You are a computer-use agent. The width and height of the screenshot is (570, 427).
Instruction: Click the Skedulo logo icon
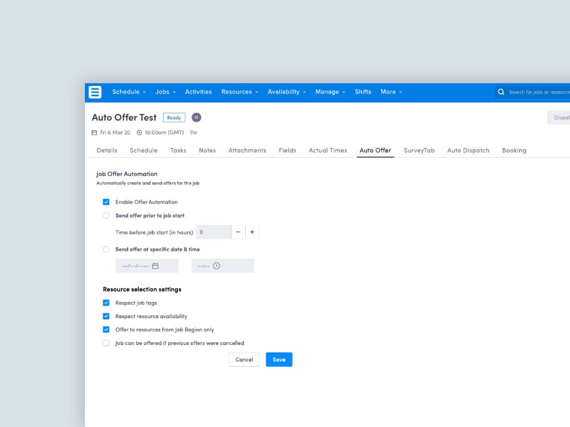(x=95, y=92)
